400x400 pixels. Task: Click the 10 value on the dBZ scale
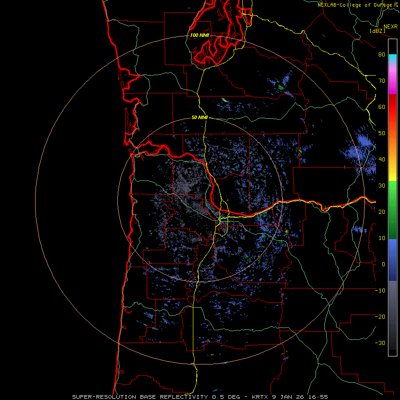tap(382, 238)
